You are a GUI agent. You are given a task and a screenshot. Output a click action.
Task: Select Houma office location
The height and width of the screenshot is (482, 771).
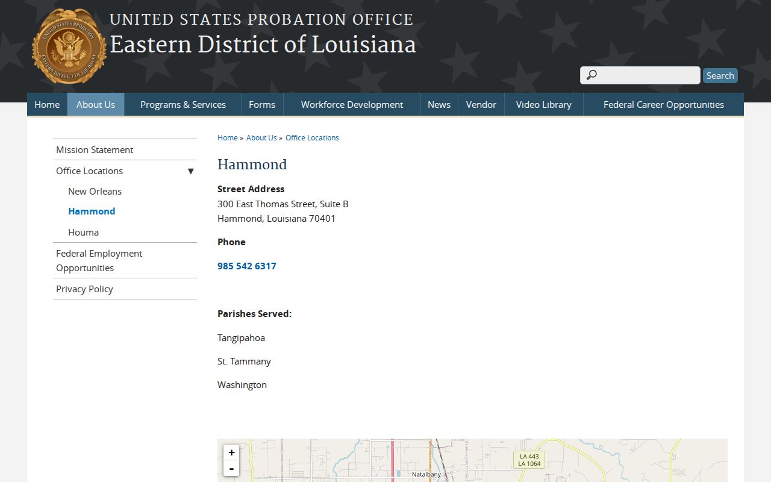83,232
